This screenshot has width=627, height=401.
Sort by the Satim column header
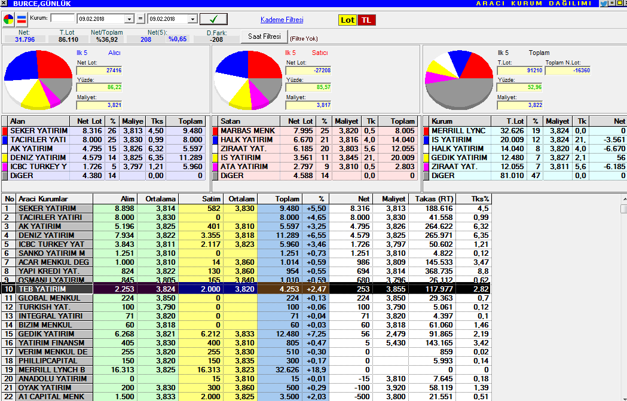tap(200, 198)
